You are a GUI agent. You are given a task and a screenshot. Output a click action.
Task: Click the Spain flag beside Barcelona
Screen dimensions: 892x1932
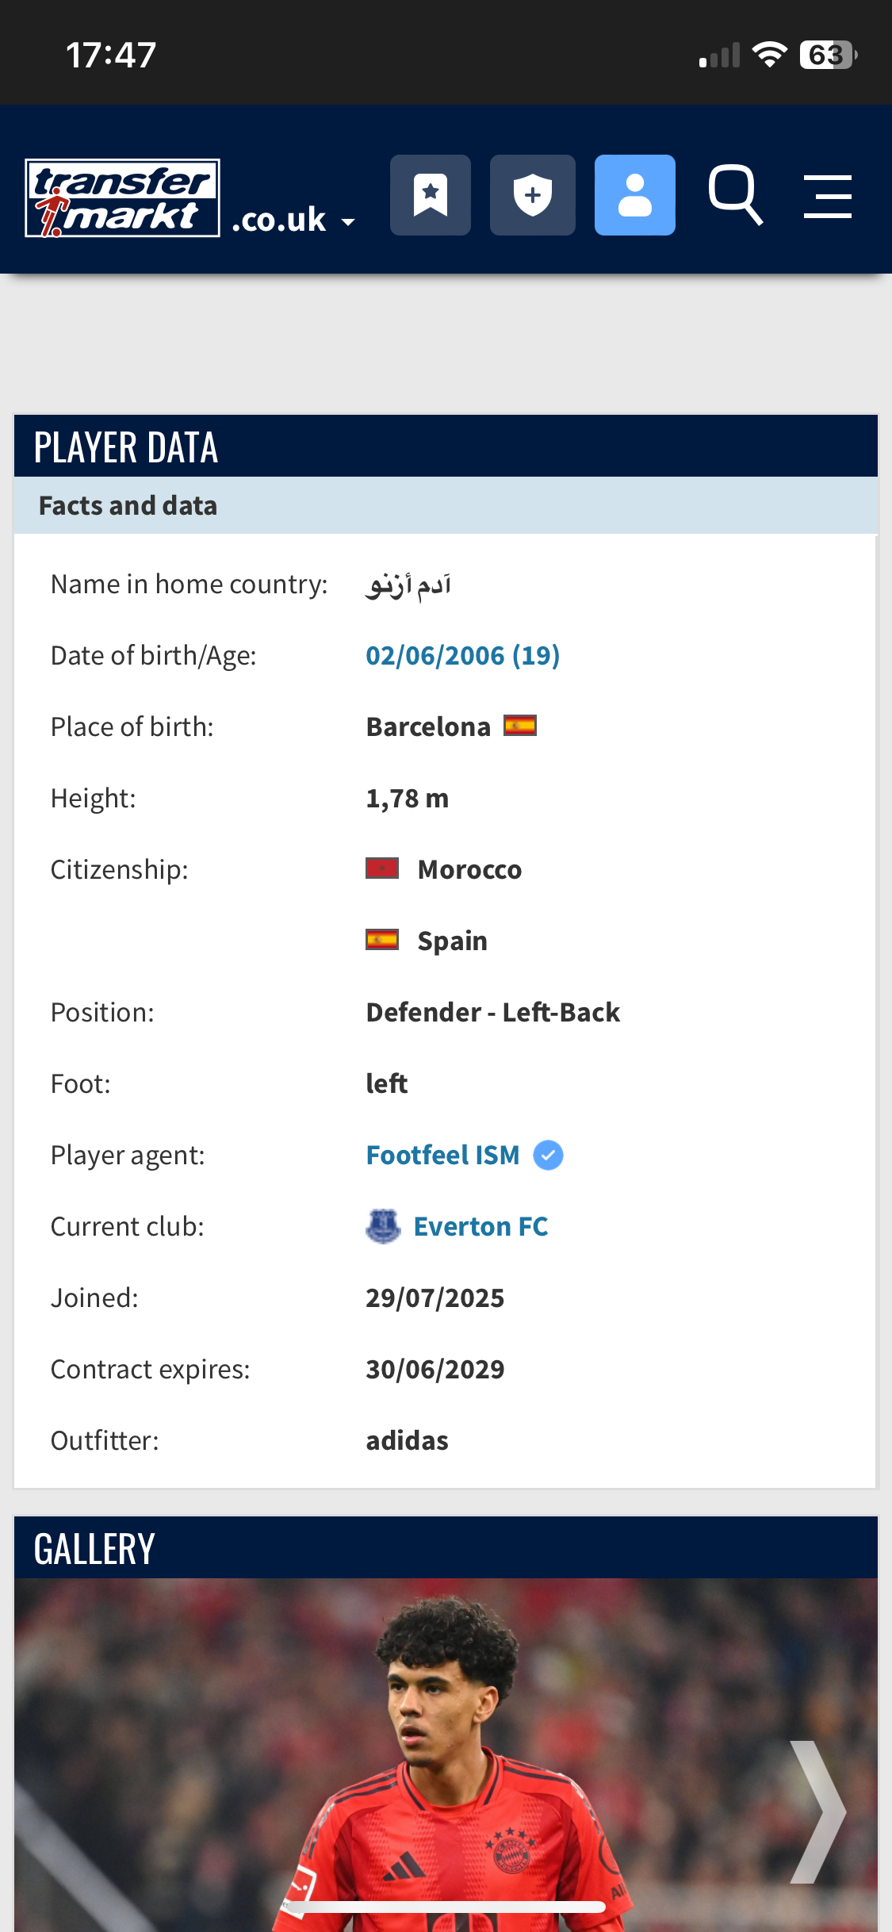(520, 726)
